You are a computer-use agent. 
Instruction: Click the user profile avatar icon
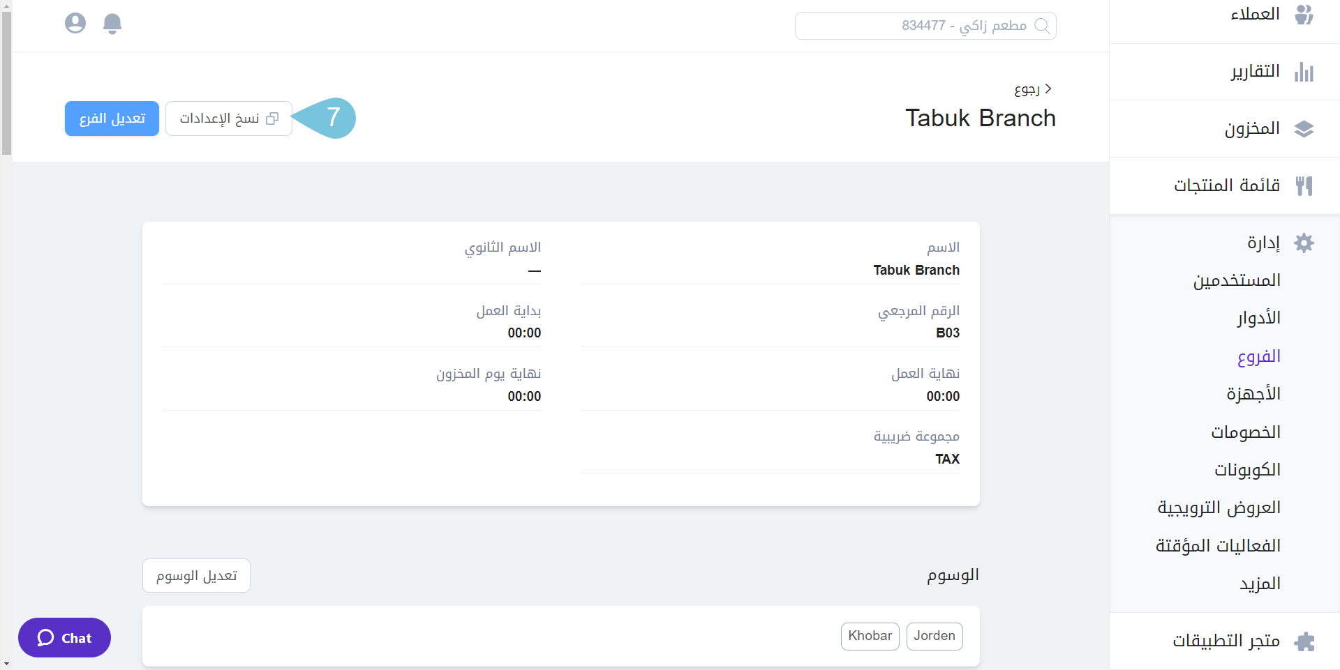pos(75,24)
